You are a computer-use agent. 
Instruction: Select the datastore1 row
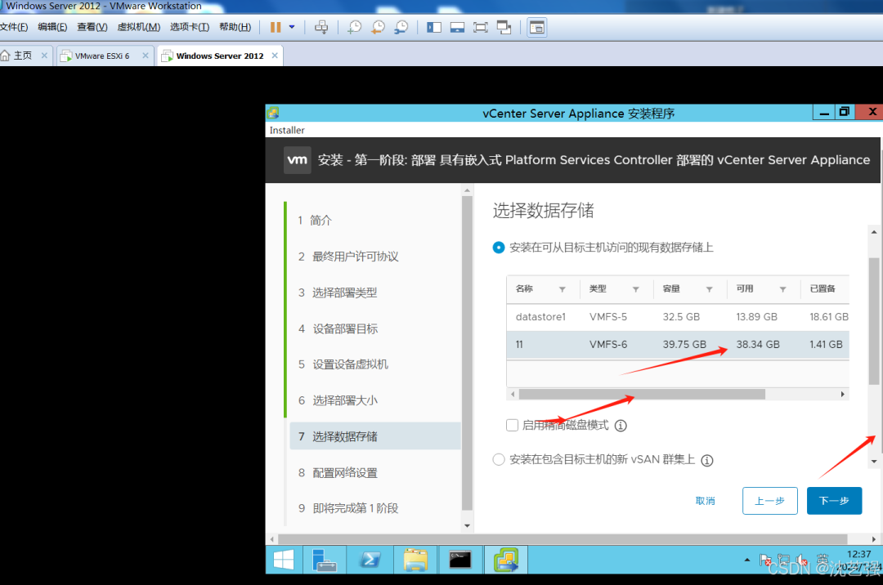pyautogui.click(x=678, y=317)
